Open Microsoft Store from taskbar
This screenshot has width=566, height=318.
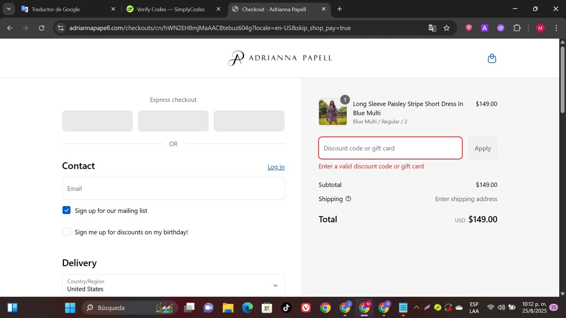click(267, 308)
